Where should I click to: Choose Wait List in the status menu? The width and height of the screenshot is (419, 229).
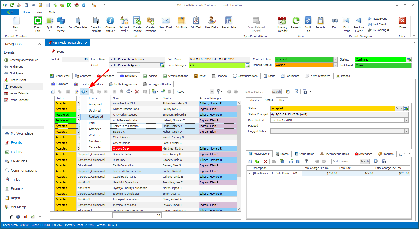coord(95,135)
